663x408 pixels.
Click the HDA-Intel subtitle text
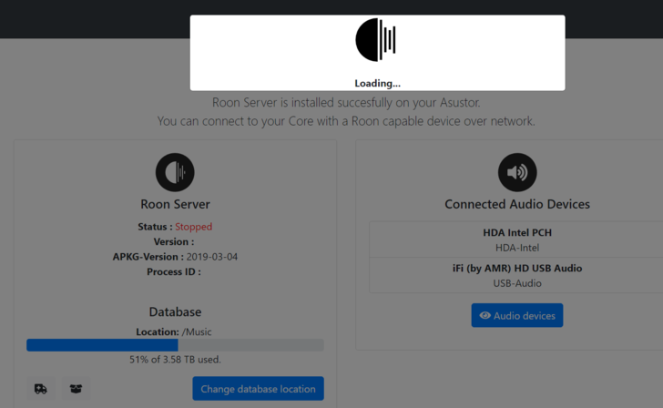point(517,248)
